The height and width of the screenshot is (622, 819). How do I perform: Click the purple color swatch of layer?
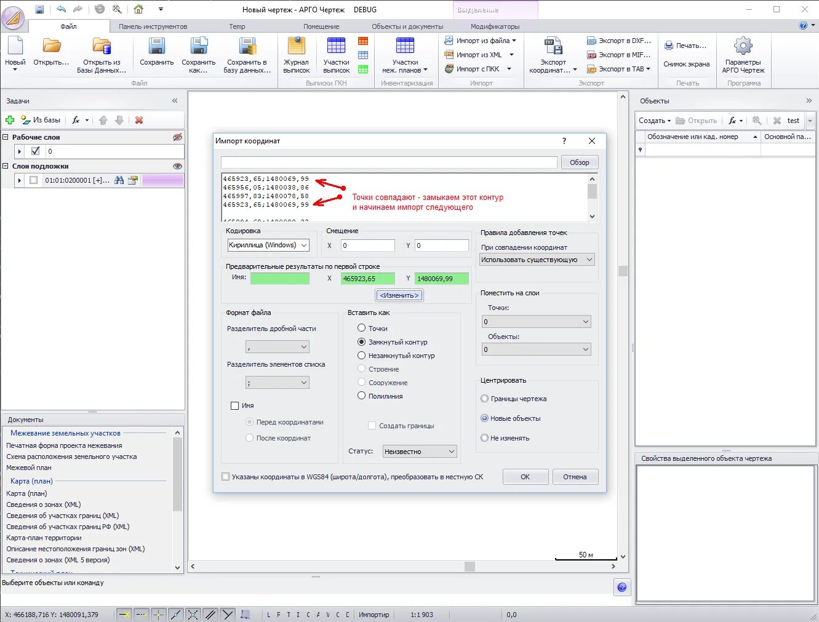pos(162,180)
